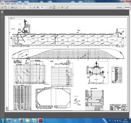Go to the previous page arrow
This screenshot has width=131, height=123.
click(x=21, y=7)
